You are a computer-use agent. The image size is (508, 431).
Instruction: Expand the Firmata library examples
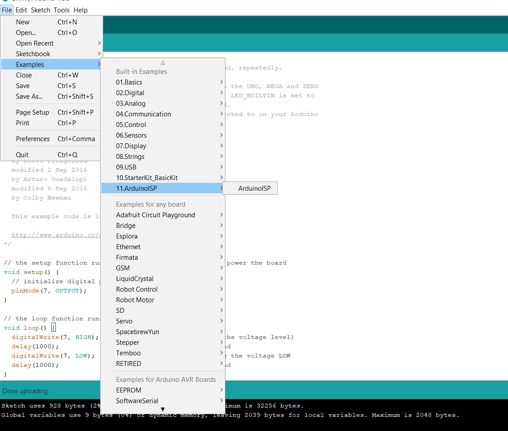pos(163,258)
